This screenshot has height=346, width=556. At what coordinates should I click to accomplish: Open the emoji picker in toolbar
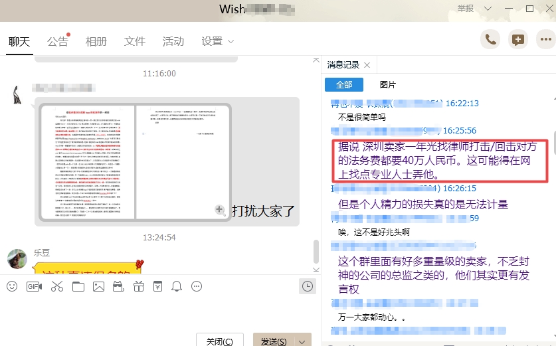[x=12, y=286]
